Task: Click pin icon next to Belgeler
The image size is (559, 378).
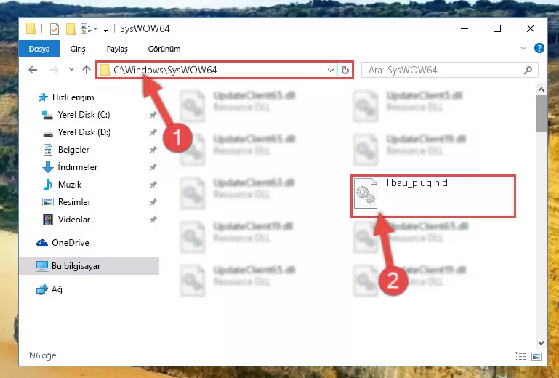Action: [153, 150]
